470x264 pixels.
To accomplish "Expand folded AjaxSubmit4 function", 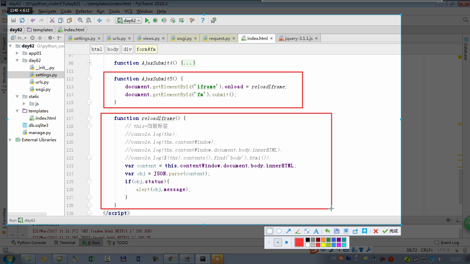I will point(89,63).
